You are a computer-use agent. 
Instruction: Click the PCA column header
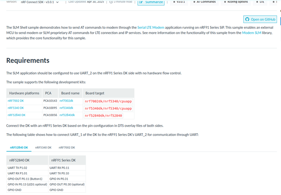coord(50,93)
